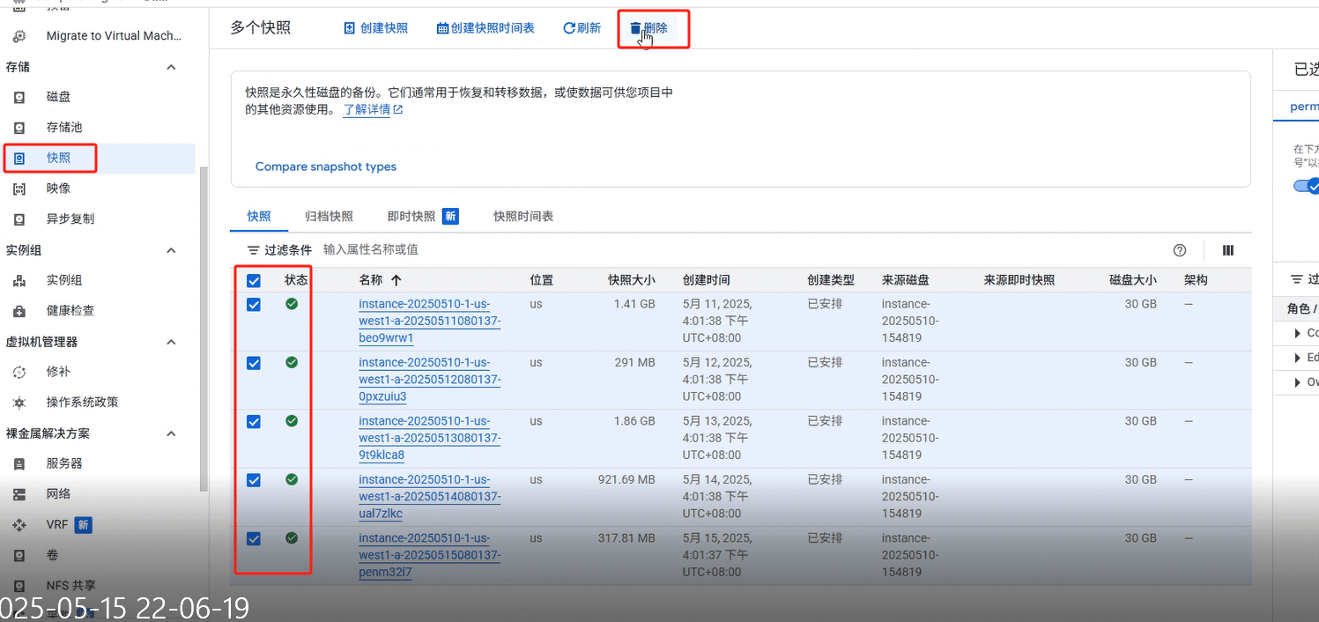The image size is (1319, 622).
Task: Click the 刷新 refresh icon
Action: [x=569, y=28]
